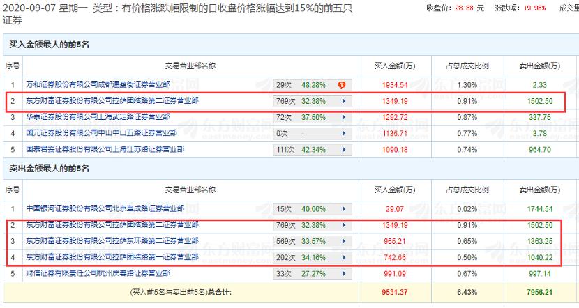Click 卖出金额(万) column header in sell table
Image resolution: width=579 pixels, height=308 pixels.
pos(539,190)
